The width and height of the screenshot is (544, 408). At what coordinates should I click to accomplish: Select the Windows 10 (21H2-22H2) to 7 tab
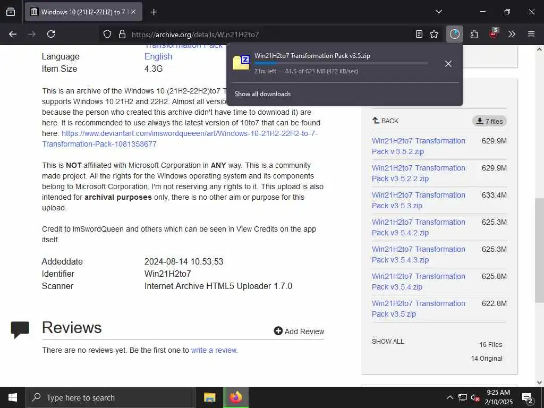pyautogui.click(x=83, y=12)
